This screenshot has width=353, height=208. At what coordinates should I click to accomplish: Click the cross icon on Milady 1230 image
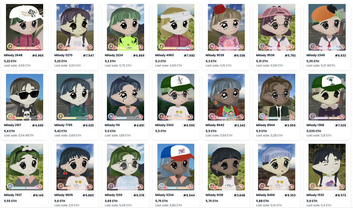(111, 186)
